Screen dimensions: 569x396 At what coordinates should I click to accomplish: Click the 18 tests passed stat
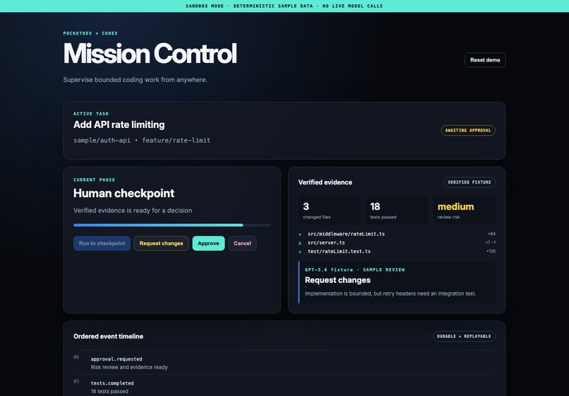point(396,210)
